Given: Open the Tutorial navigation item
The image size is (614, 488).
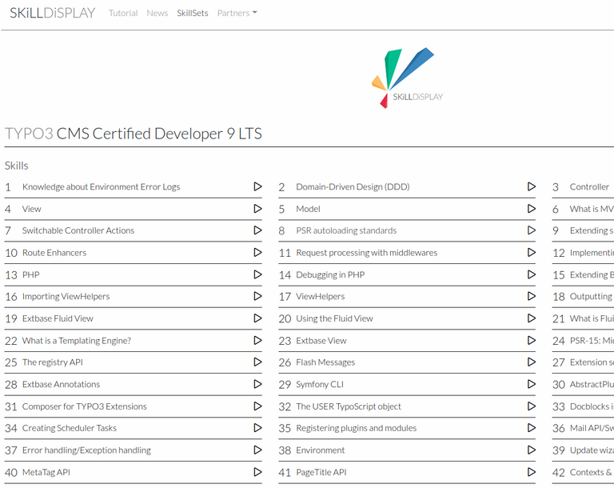Looking at the screenshot, I should (x=123, y=14).
